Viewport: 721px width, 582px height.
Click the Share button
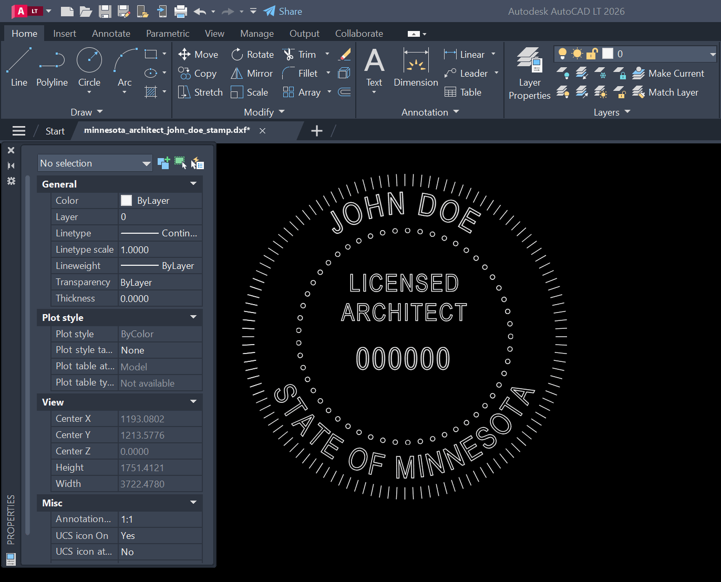coord(283,11)
